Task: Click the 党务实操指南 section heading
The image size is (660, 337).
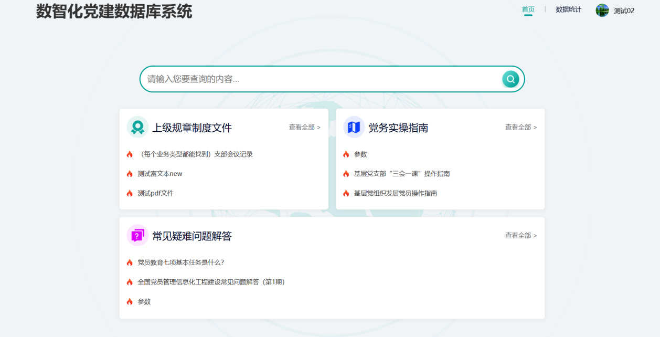Action: click(x=399, y=128)
